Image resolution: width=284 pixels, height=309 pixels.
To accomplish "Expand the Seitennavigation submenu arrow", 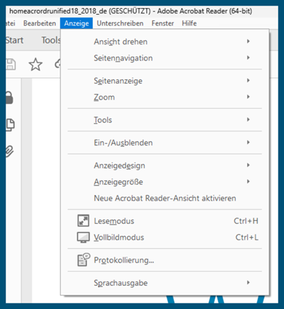I will 248,57.
